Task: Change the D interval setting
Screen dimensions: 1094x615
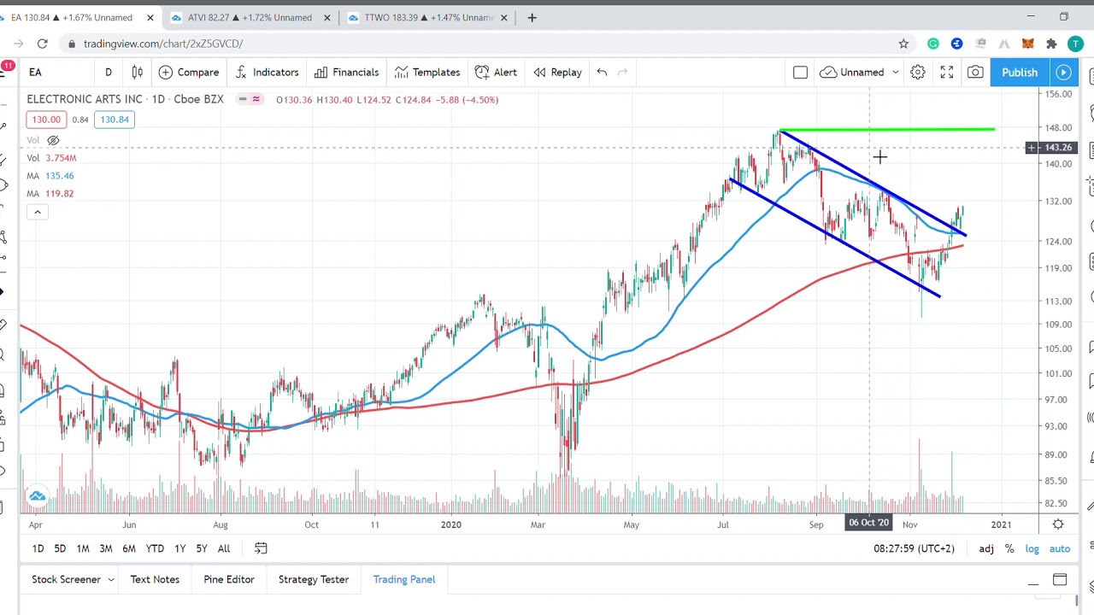Action: click(x=109, y=73)
